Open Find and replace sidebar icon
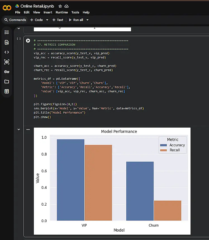 tap(7, 42)
